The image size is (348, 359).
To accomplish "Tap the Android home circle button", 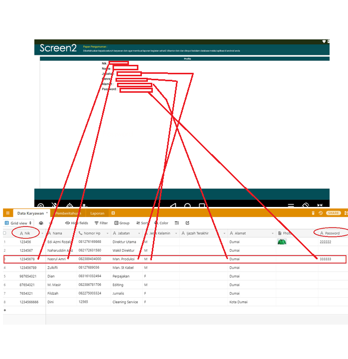I will click(x=188, y=205).
